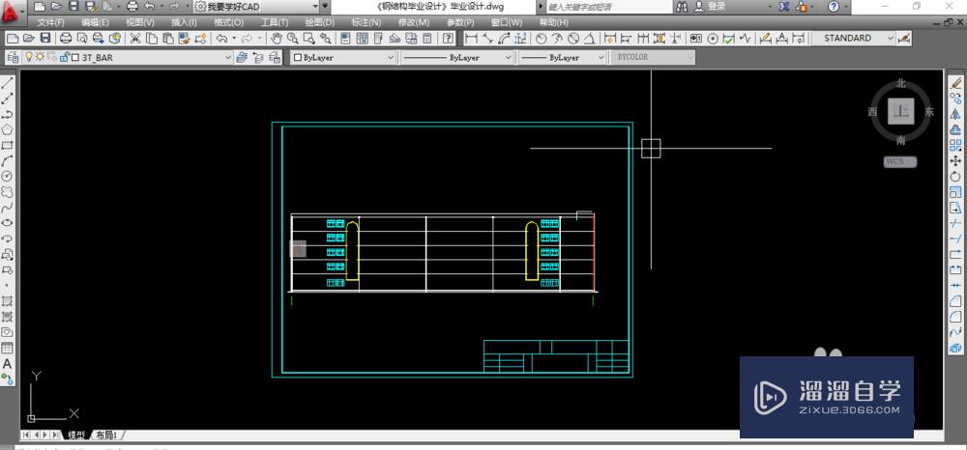Select the Angular dimension tool
This screenshot has width=967, height=450.
(x=590, y=39)
